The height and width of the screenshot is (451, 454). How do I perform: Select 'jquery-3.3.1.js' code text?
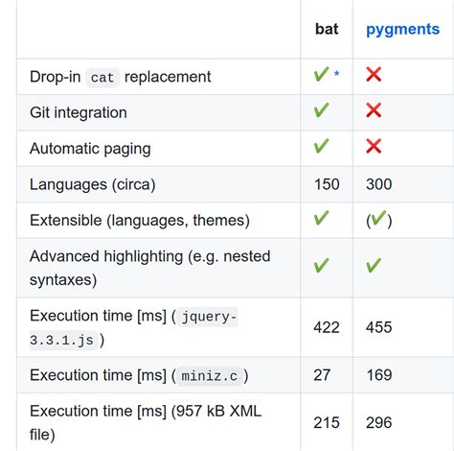[134, 328]
